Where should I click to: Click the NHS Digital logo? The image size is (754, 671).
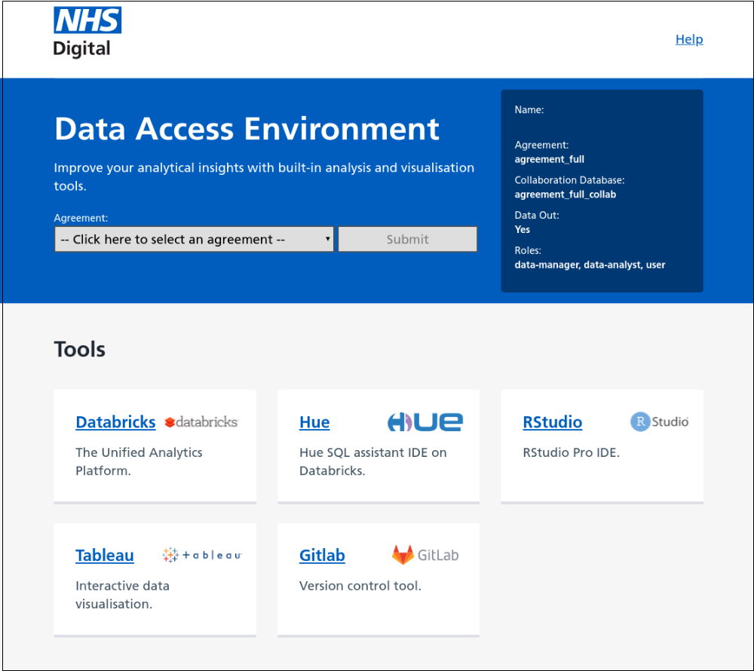pyautogui.click(x=87, y=32)
